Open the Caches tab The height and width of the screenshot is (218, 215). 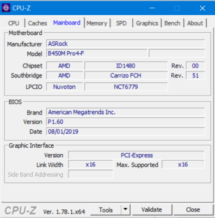click(x=38, y=23)
